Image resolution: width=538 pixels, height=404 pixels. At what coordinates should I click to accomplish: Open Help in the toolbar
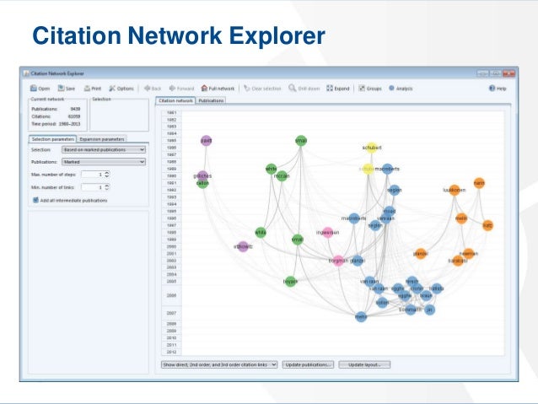[x=498, y=89]
